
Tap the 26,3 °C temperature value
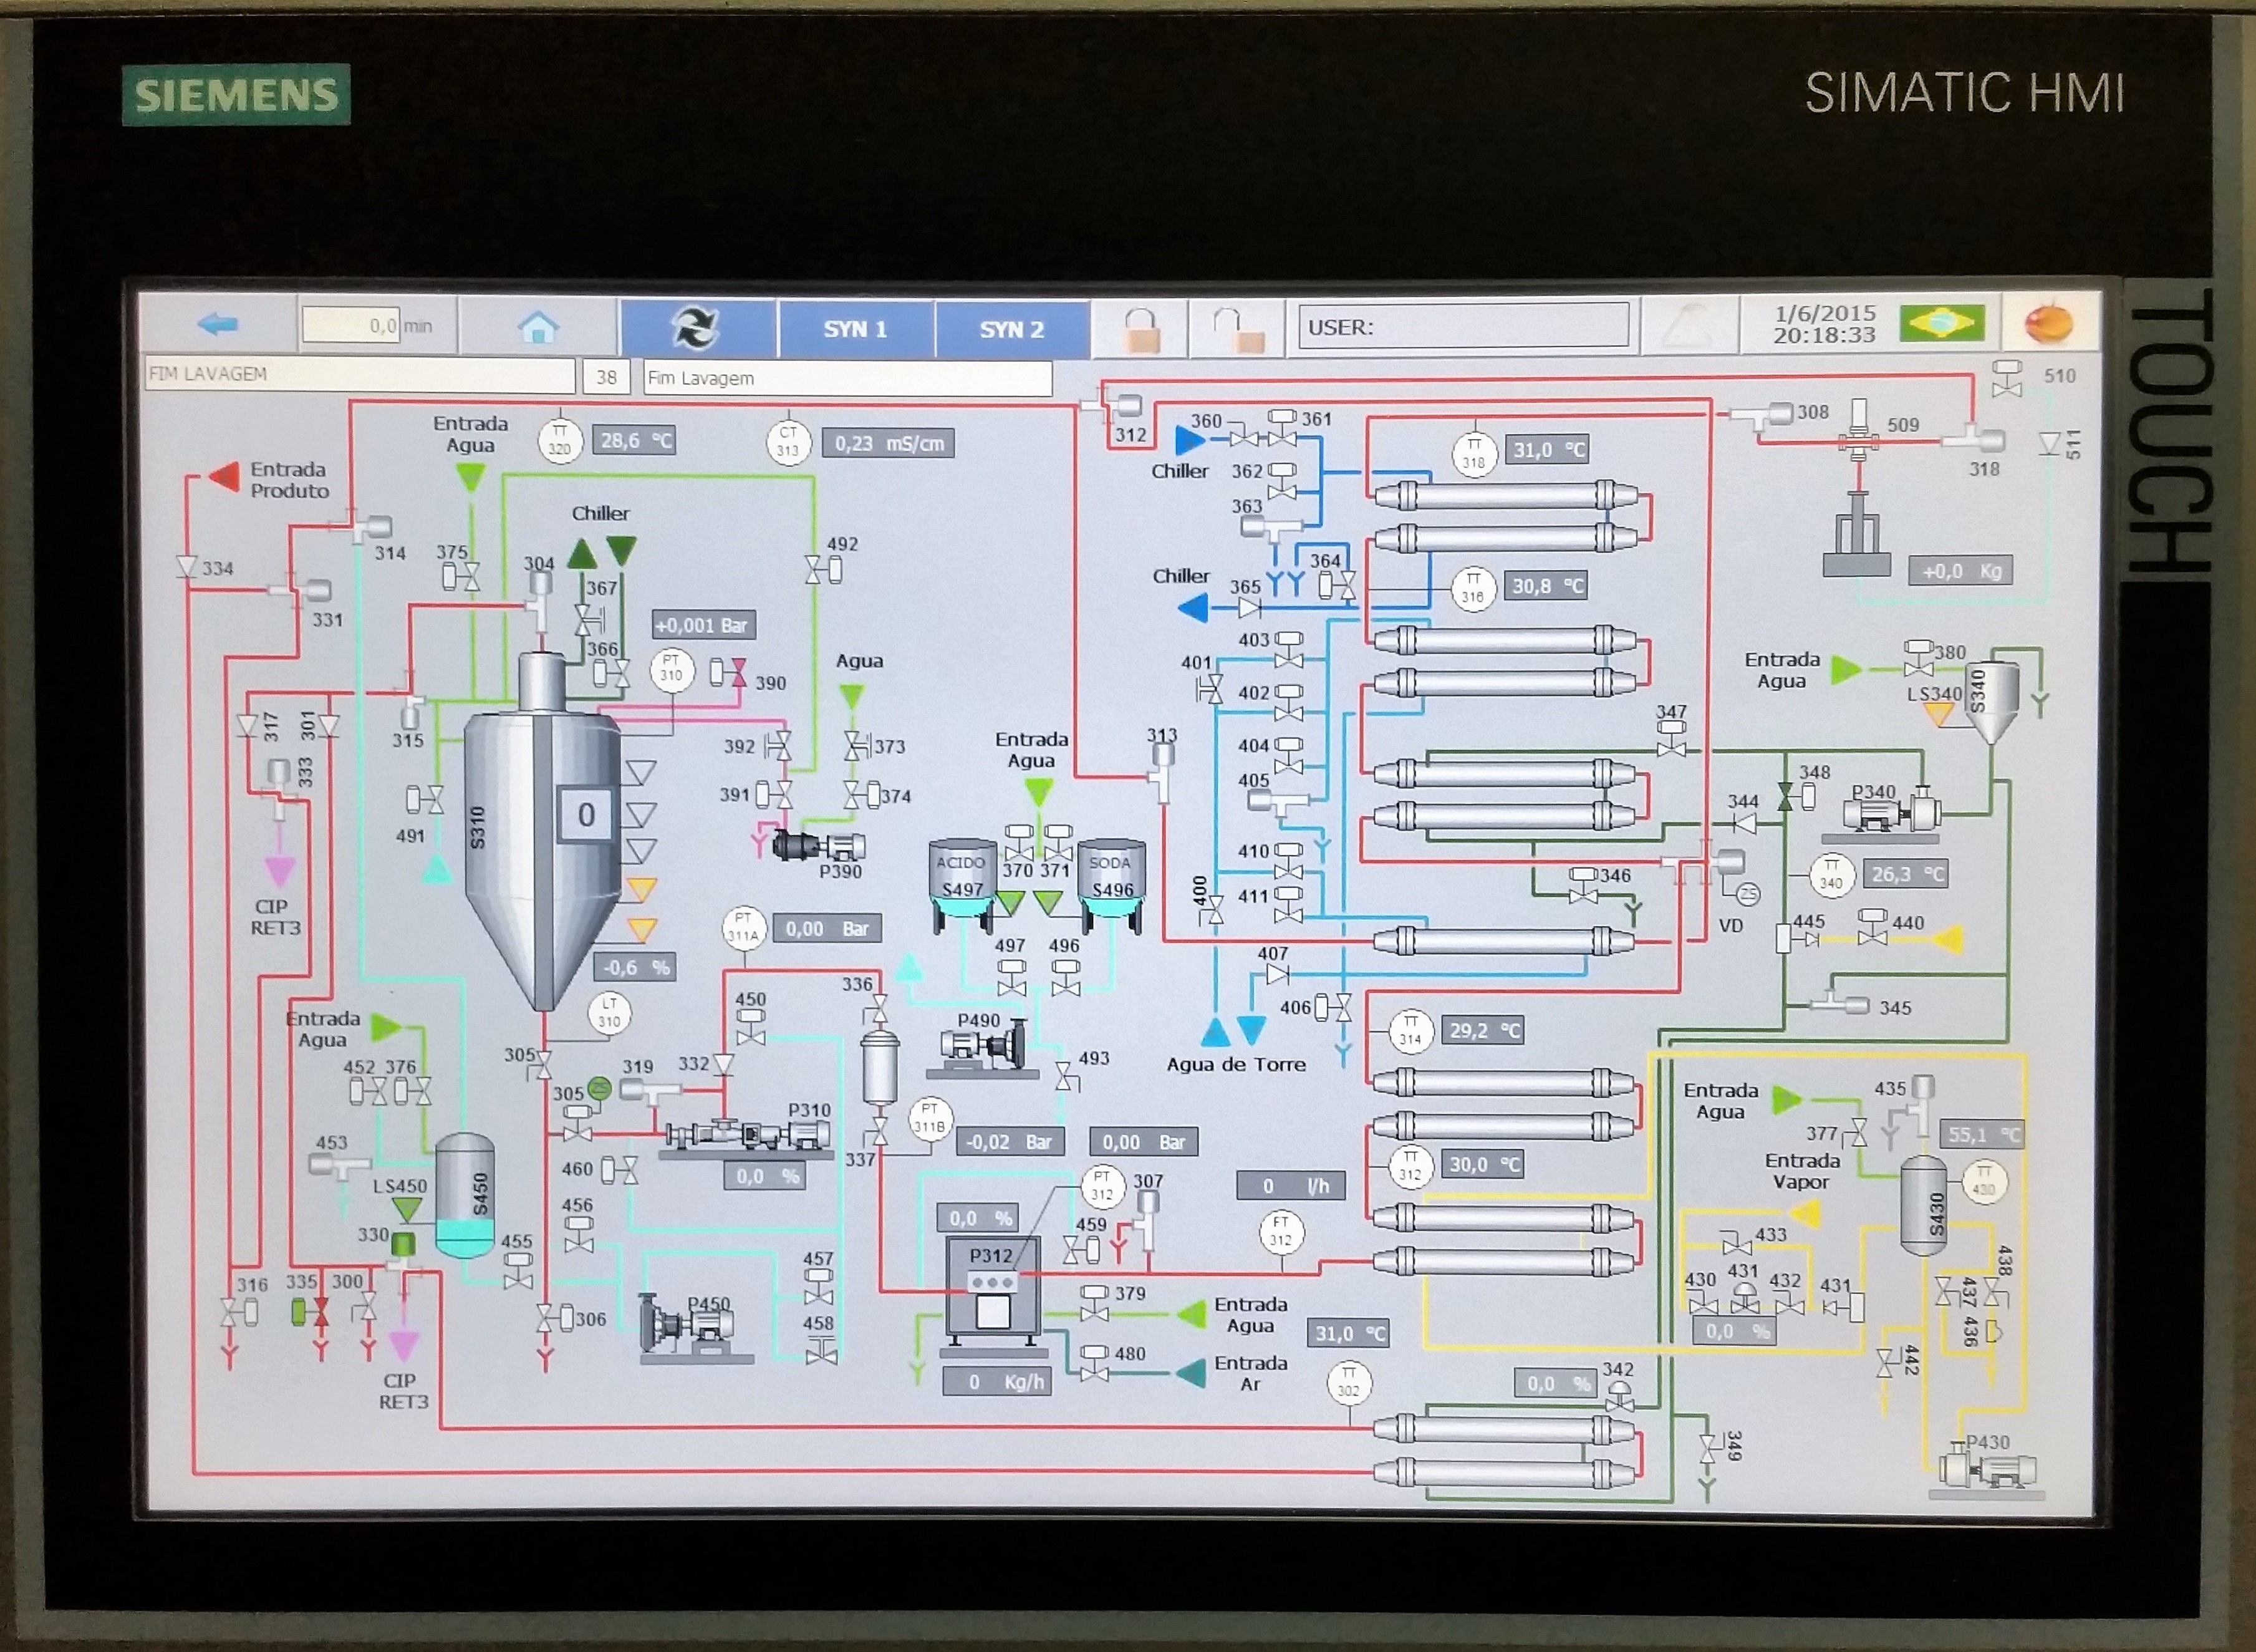click(x=1907, y=874)
